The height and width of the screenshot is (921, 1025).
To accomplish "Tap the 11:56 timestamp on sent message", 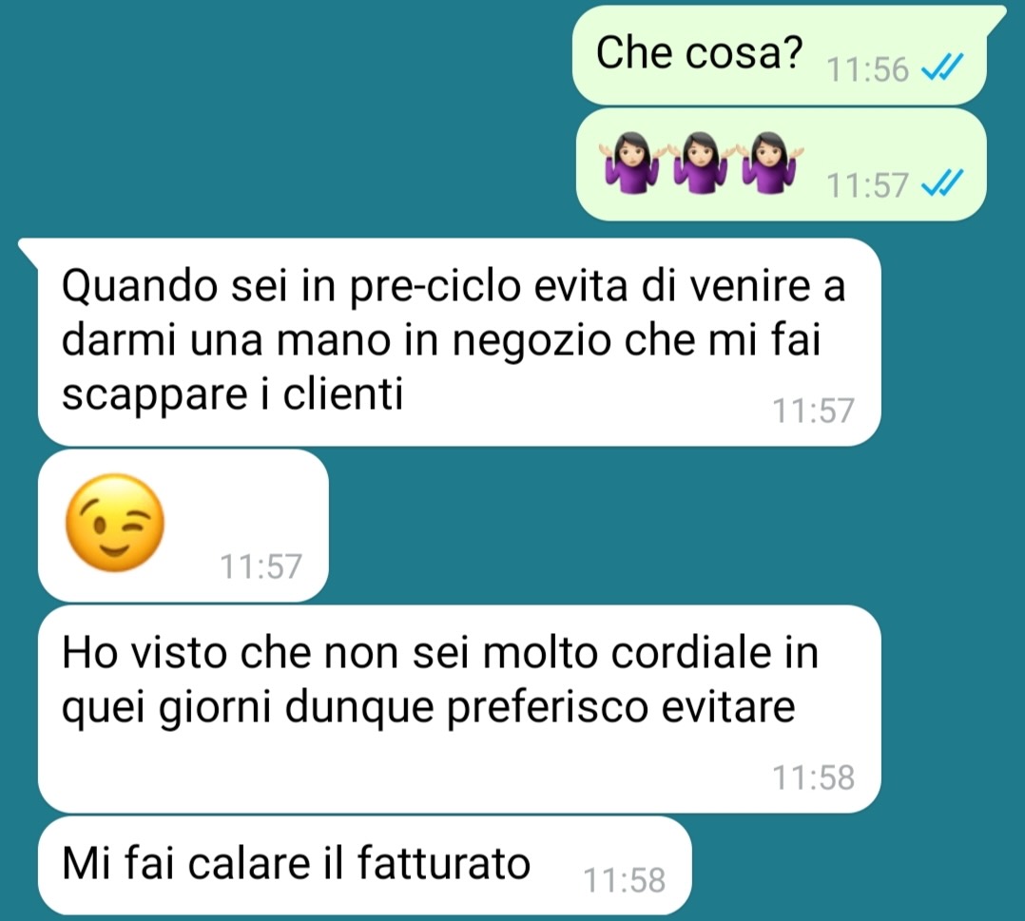I will 868,69.
